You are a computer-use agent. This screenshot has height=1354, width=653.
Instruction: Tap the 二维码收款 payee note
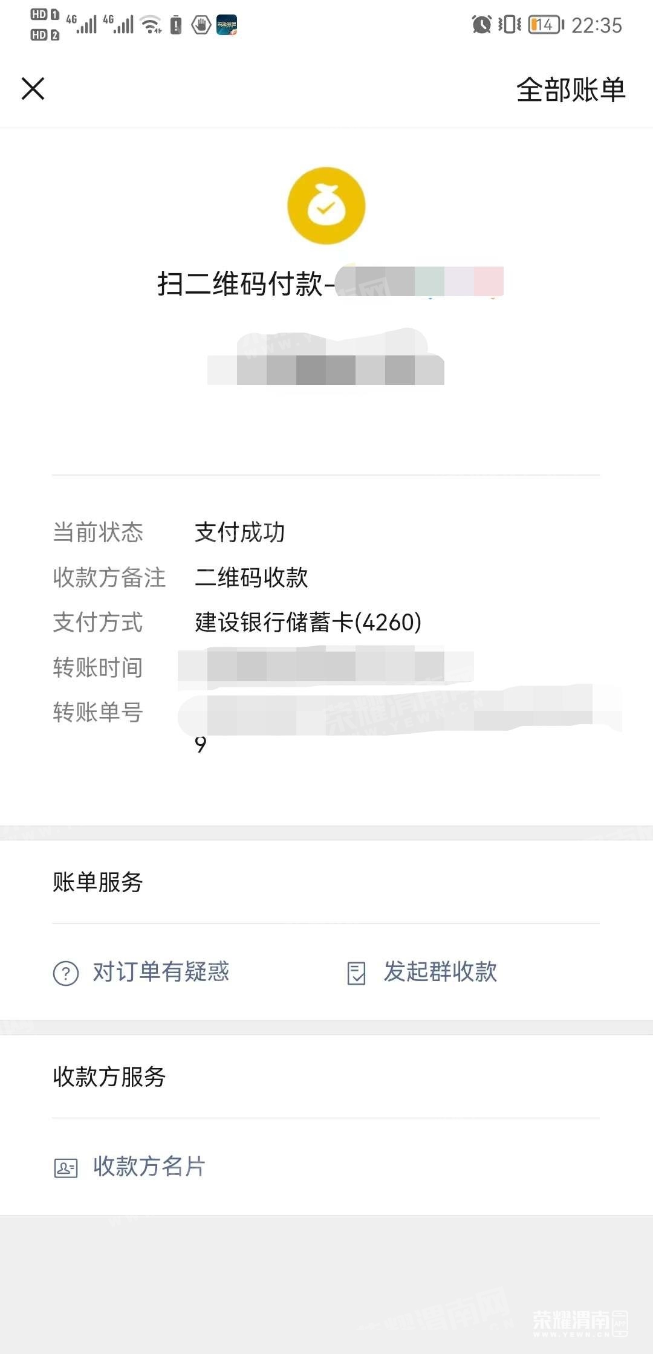coord(251,578)
